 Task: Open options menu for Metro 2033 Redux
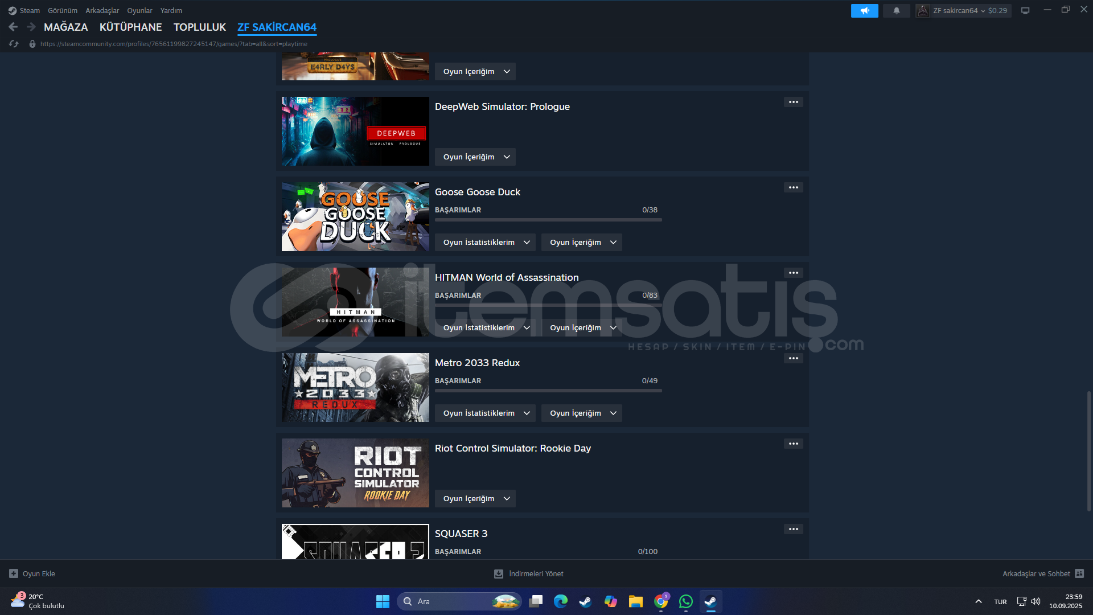click(794, 358)
